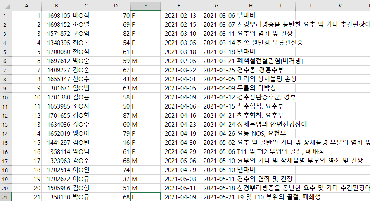Screen dimensions: 370x201
Task: Click cell with ID 323963
Action: coord(56,161)
